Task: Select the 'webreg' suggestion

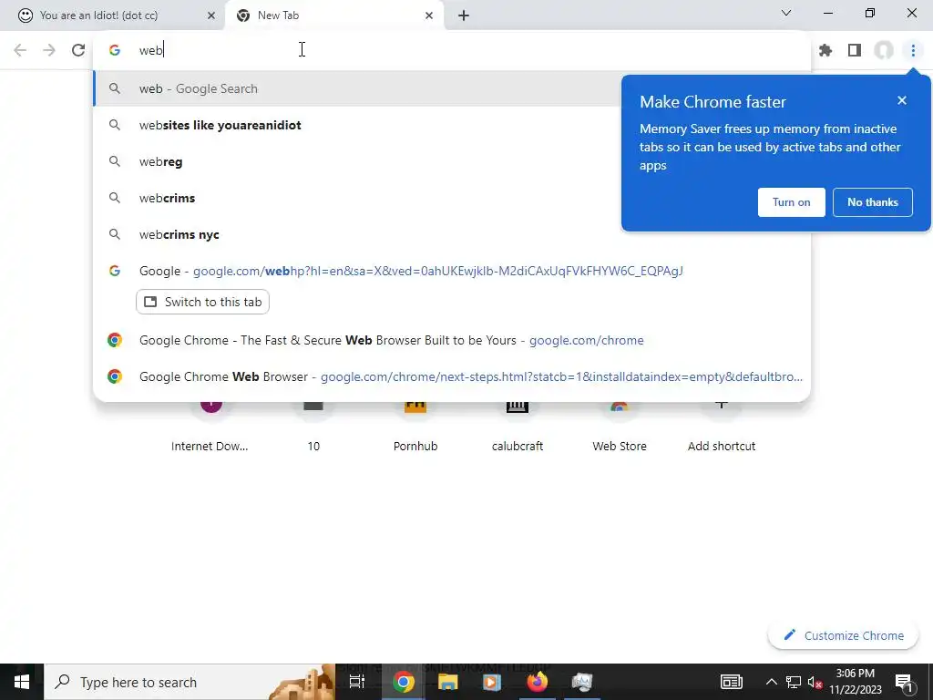Action: (x=357, y=161)
